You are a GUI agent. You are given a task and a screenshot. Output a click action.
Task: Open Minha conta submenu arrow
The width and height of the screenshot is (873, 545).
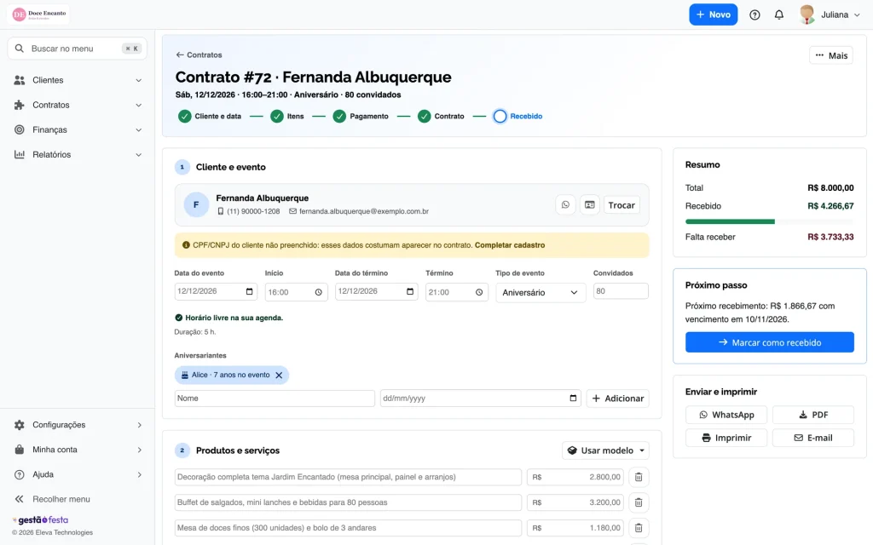click(139, 450)
